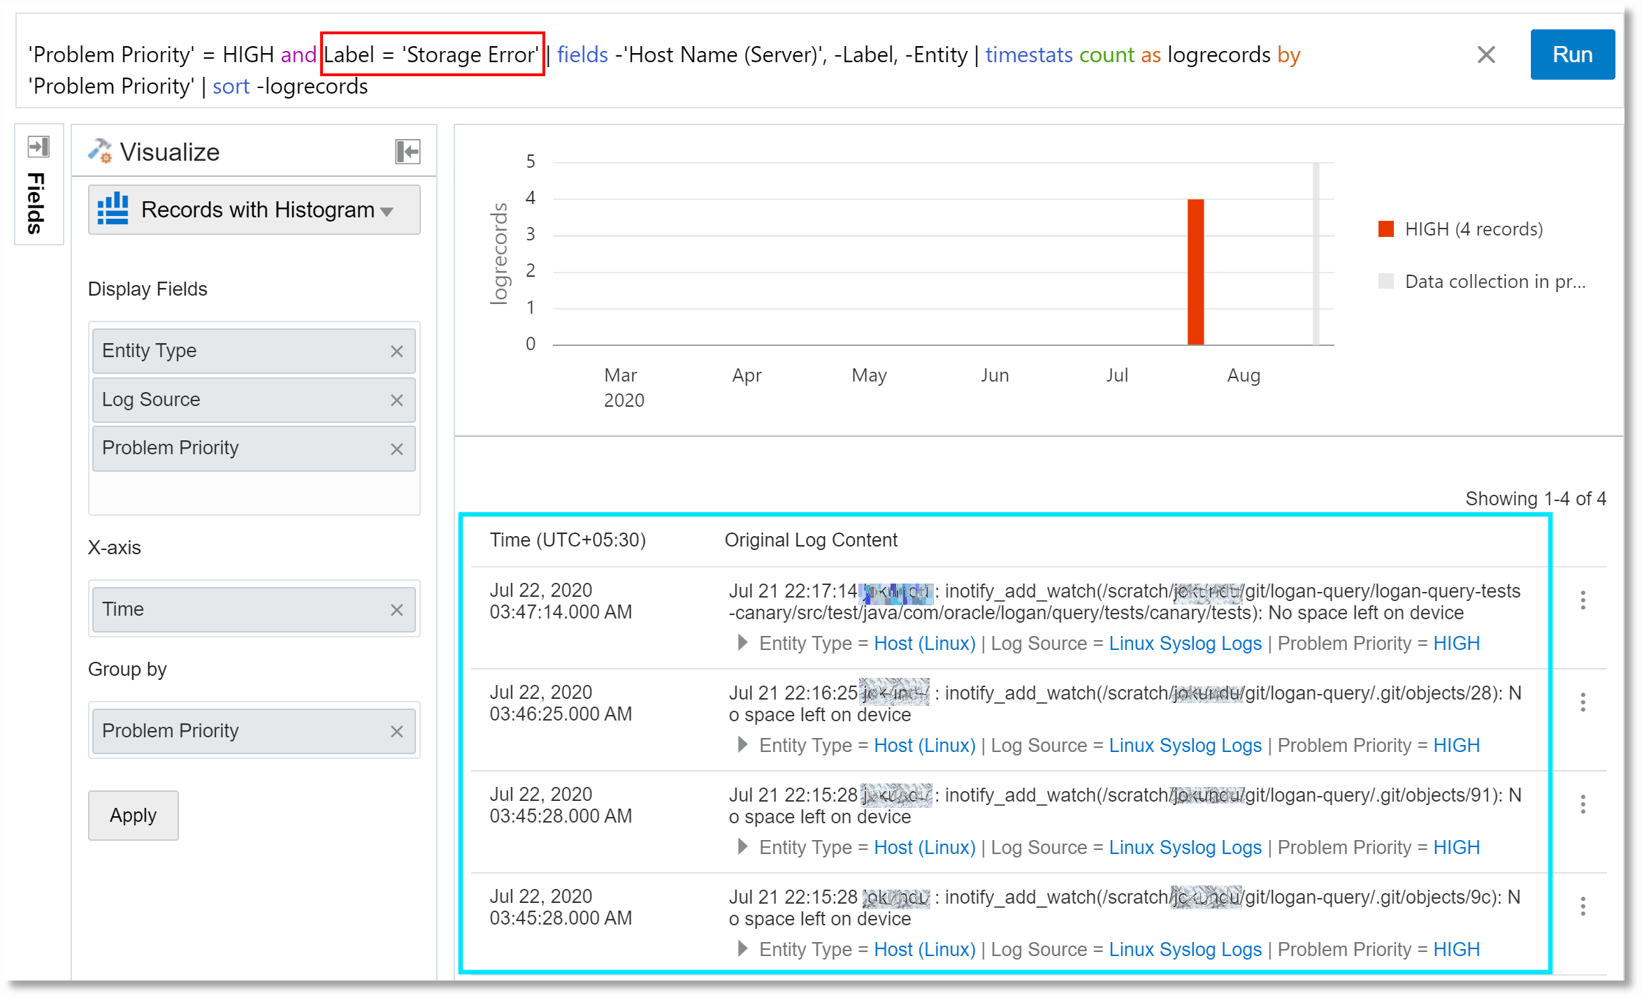Click the Run button
This screenshot has height=998, width=1642.
point(1572,54)
